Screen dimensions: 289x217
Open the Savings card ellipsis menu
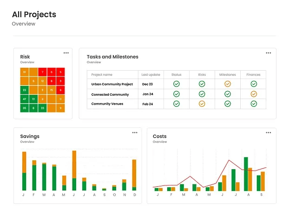[x=135, y=132]
